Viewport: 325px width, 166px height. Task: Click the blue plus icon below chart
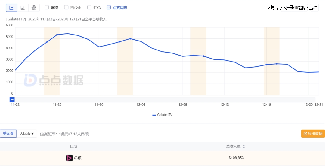click(12, 100)
